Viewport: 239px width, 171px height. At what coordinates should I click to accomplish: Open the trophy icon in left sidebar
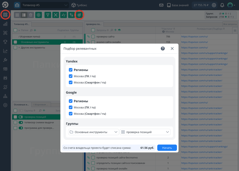(x=5, y=42)
